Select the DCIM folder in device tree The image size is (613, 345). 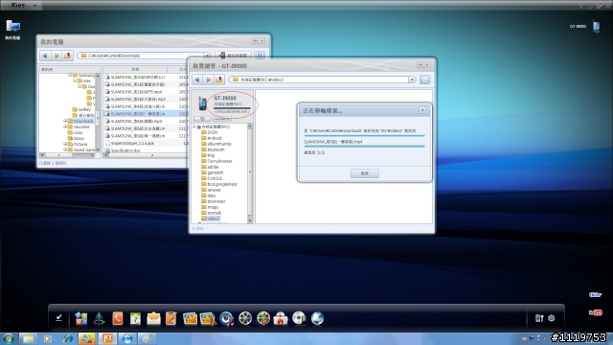[x=210, y=132]
